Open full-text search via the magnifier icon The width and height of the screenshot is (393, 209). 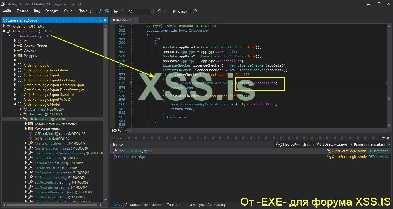pyautogui.click(x=195, y=11)
